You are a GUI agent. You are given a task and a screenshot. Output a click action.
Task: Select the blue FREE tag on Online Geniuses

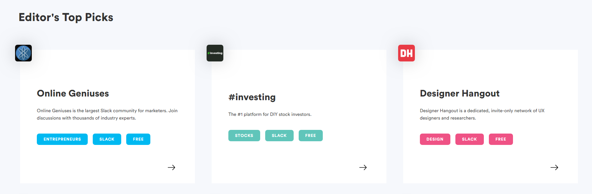click(138, 139)
